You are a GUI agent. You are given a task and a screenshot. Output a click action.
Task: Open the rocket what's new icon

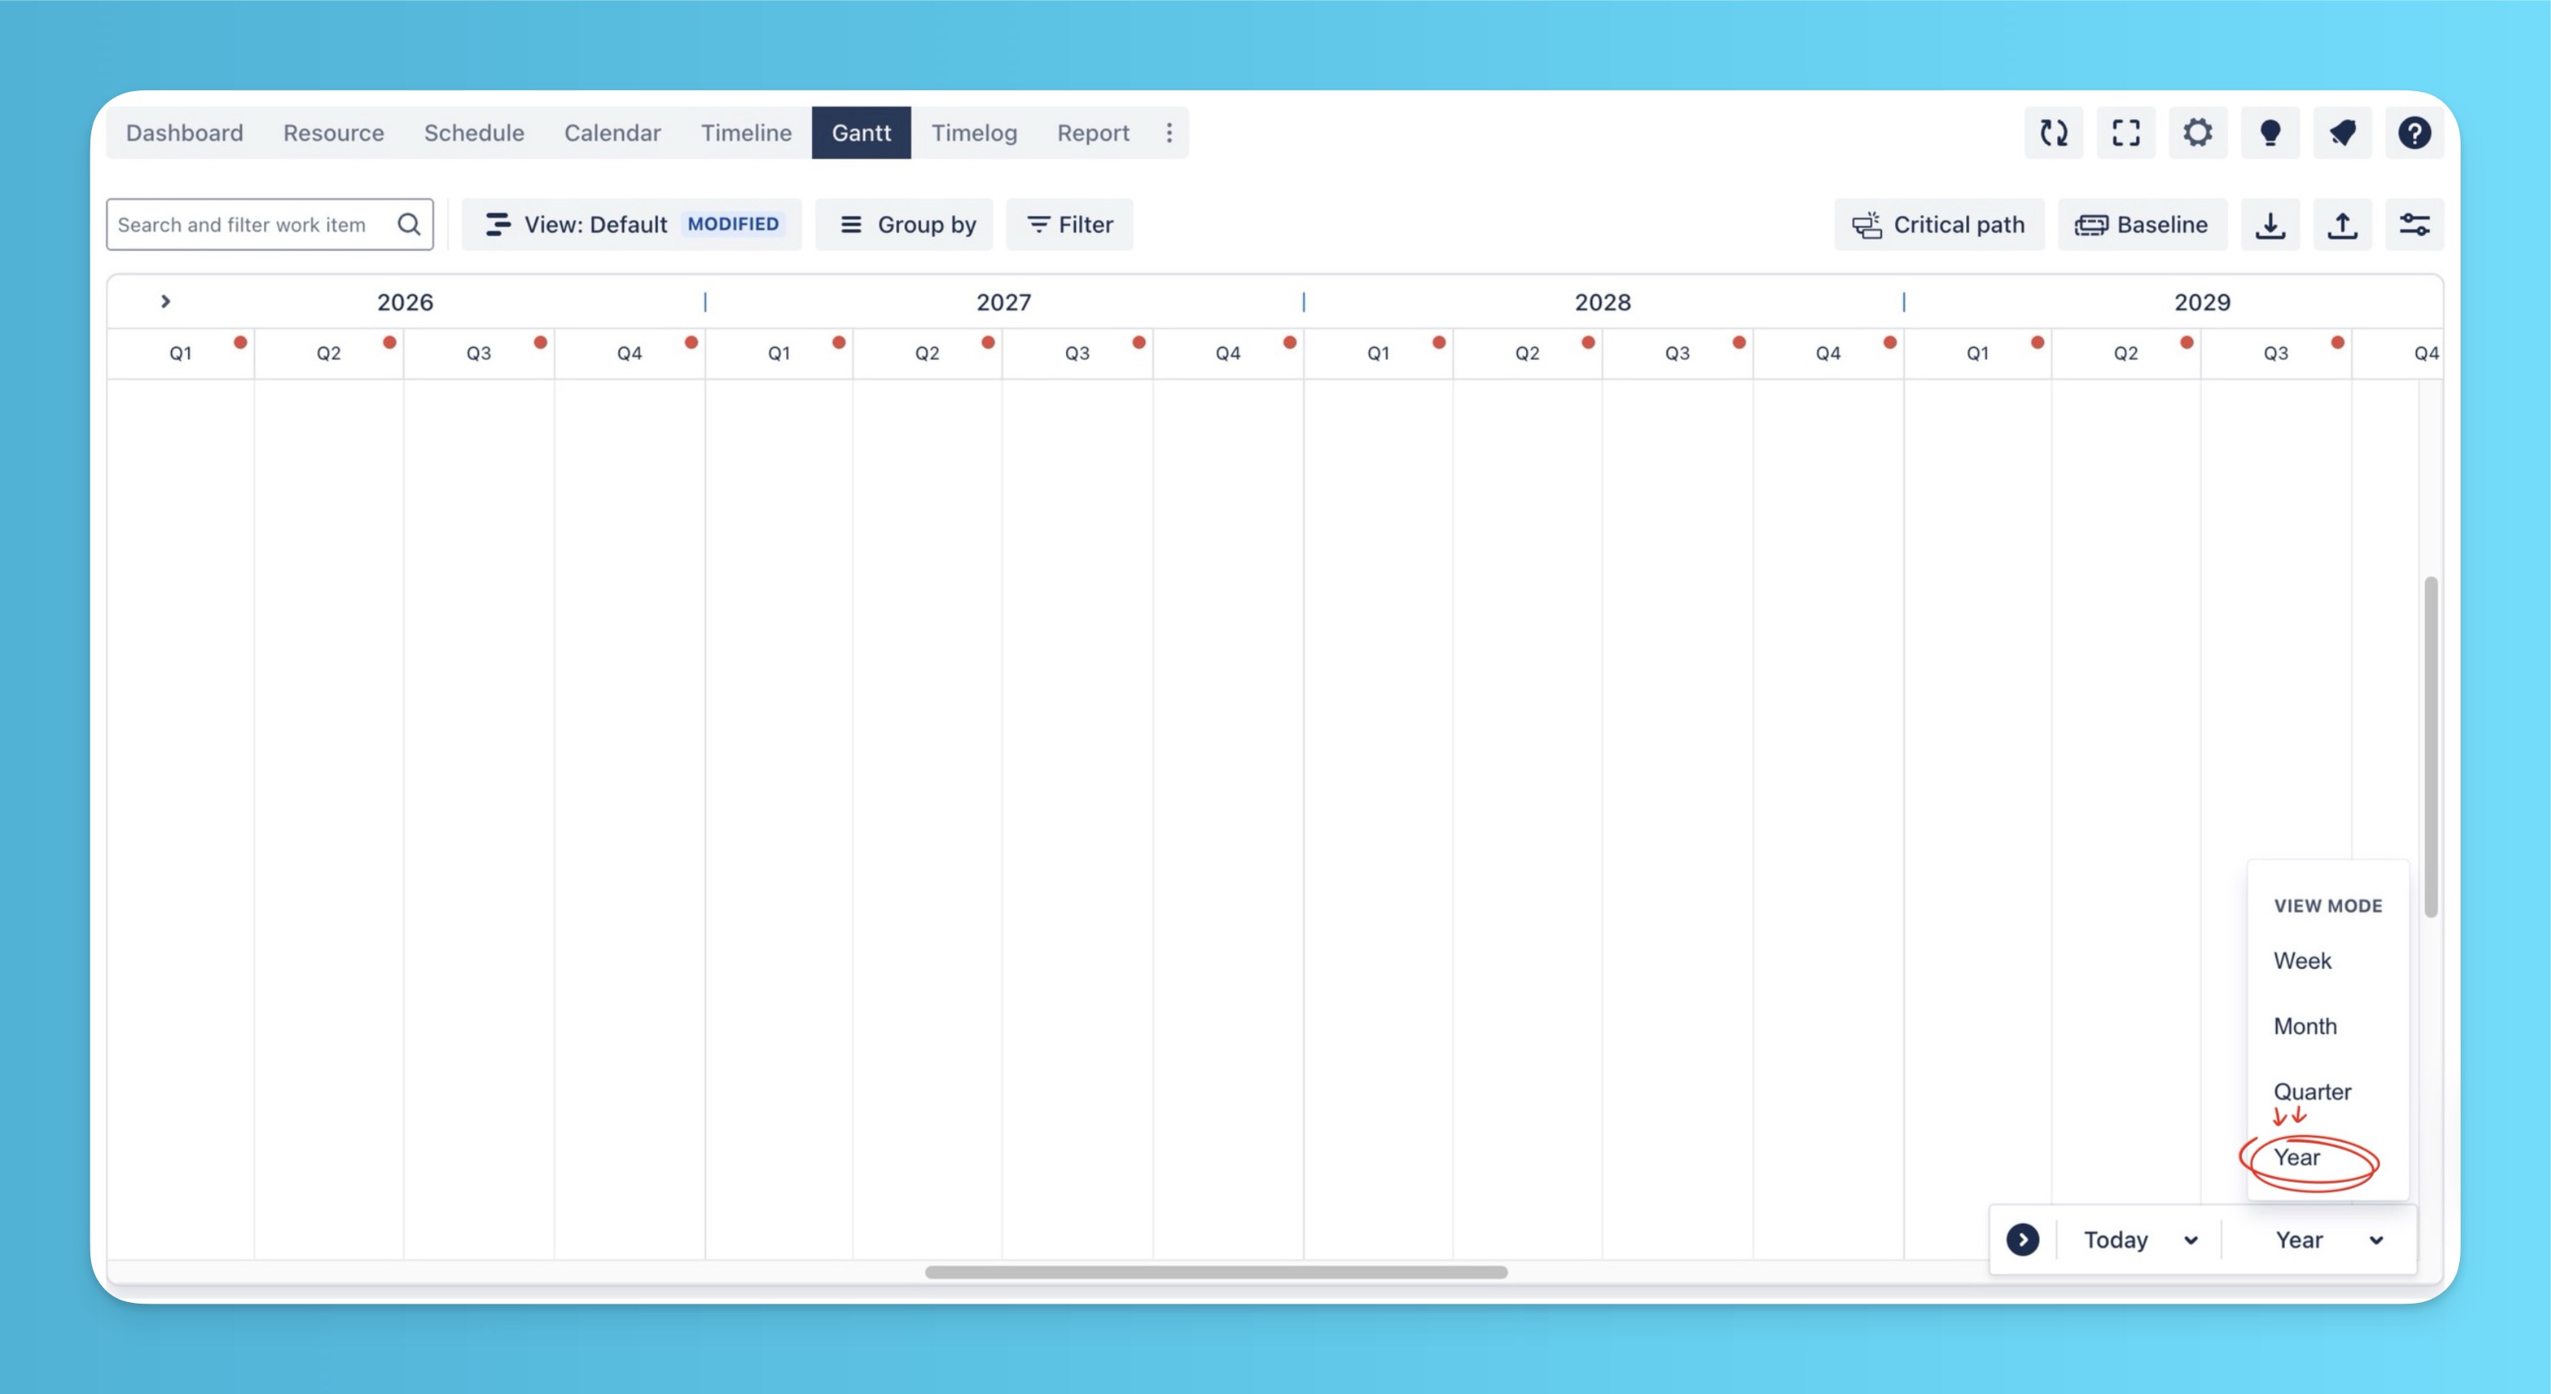pyautogui.click(x=2342, y=132)
